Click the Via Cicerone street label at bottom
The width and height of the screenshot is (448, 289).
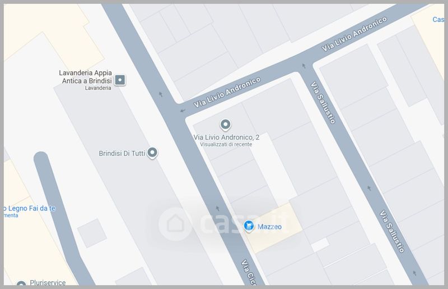tap(249, 272)
